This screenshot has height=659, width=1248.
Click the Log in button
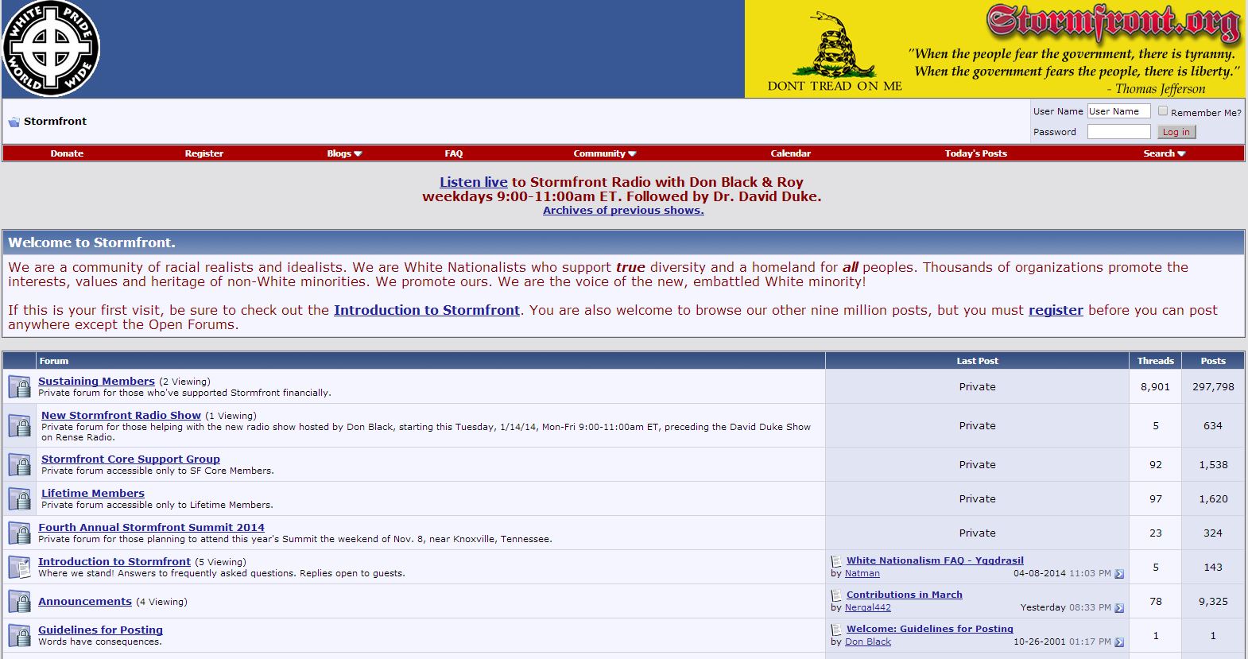[1176, 132]
